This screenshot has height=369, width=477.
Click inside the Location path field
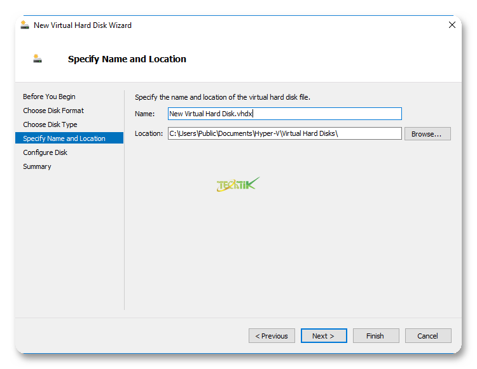coord(284,133)
